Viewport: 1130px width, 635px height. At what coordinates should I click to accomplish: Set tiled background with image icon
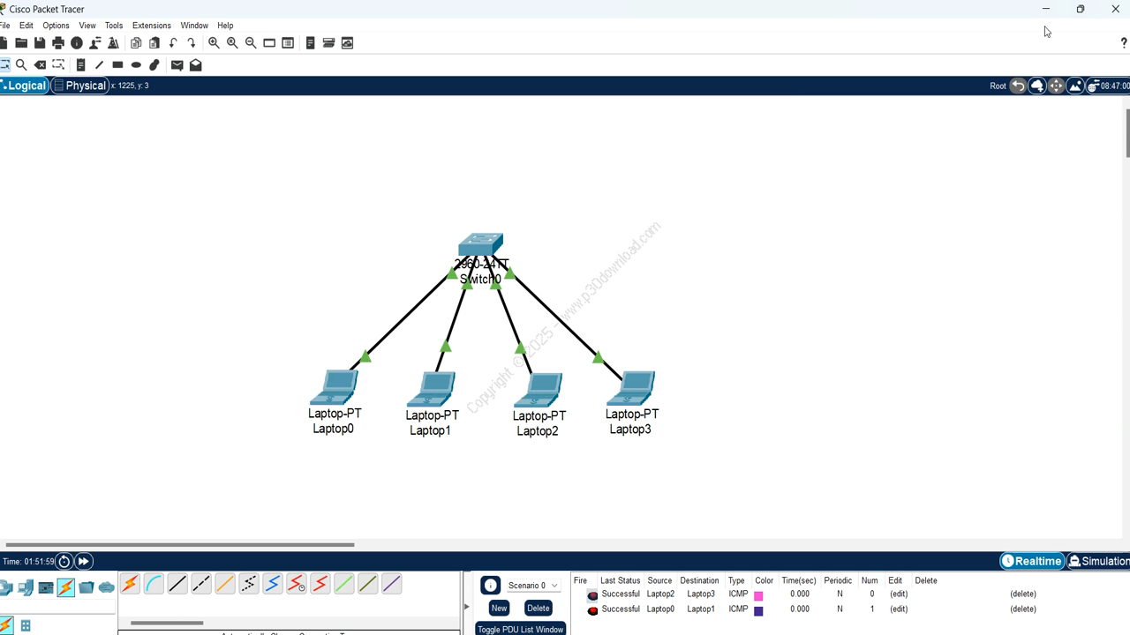1075,86
